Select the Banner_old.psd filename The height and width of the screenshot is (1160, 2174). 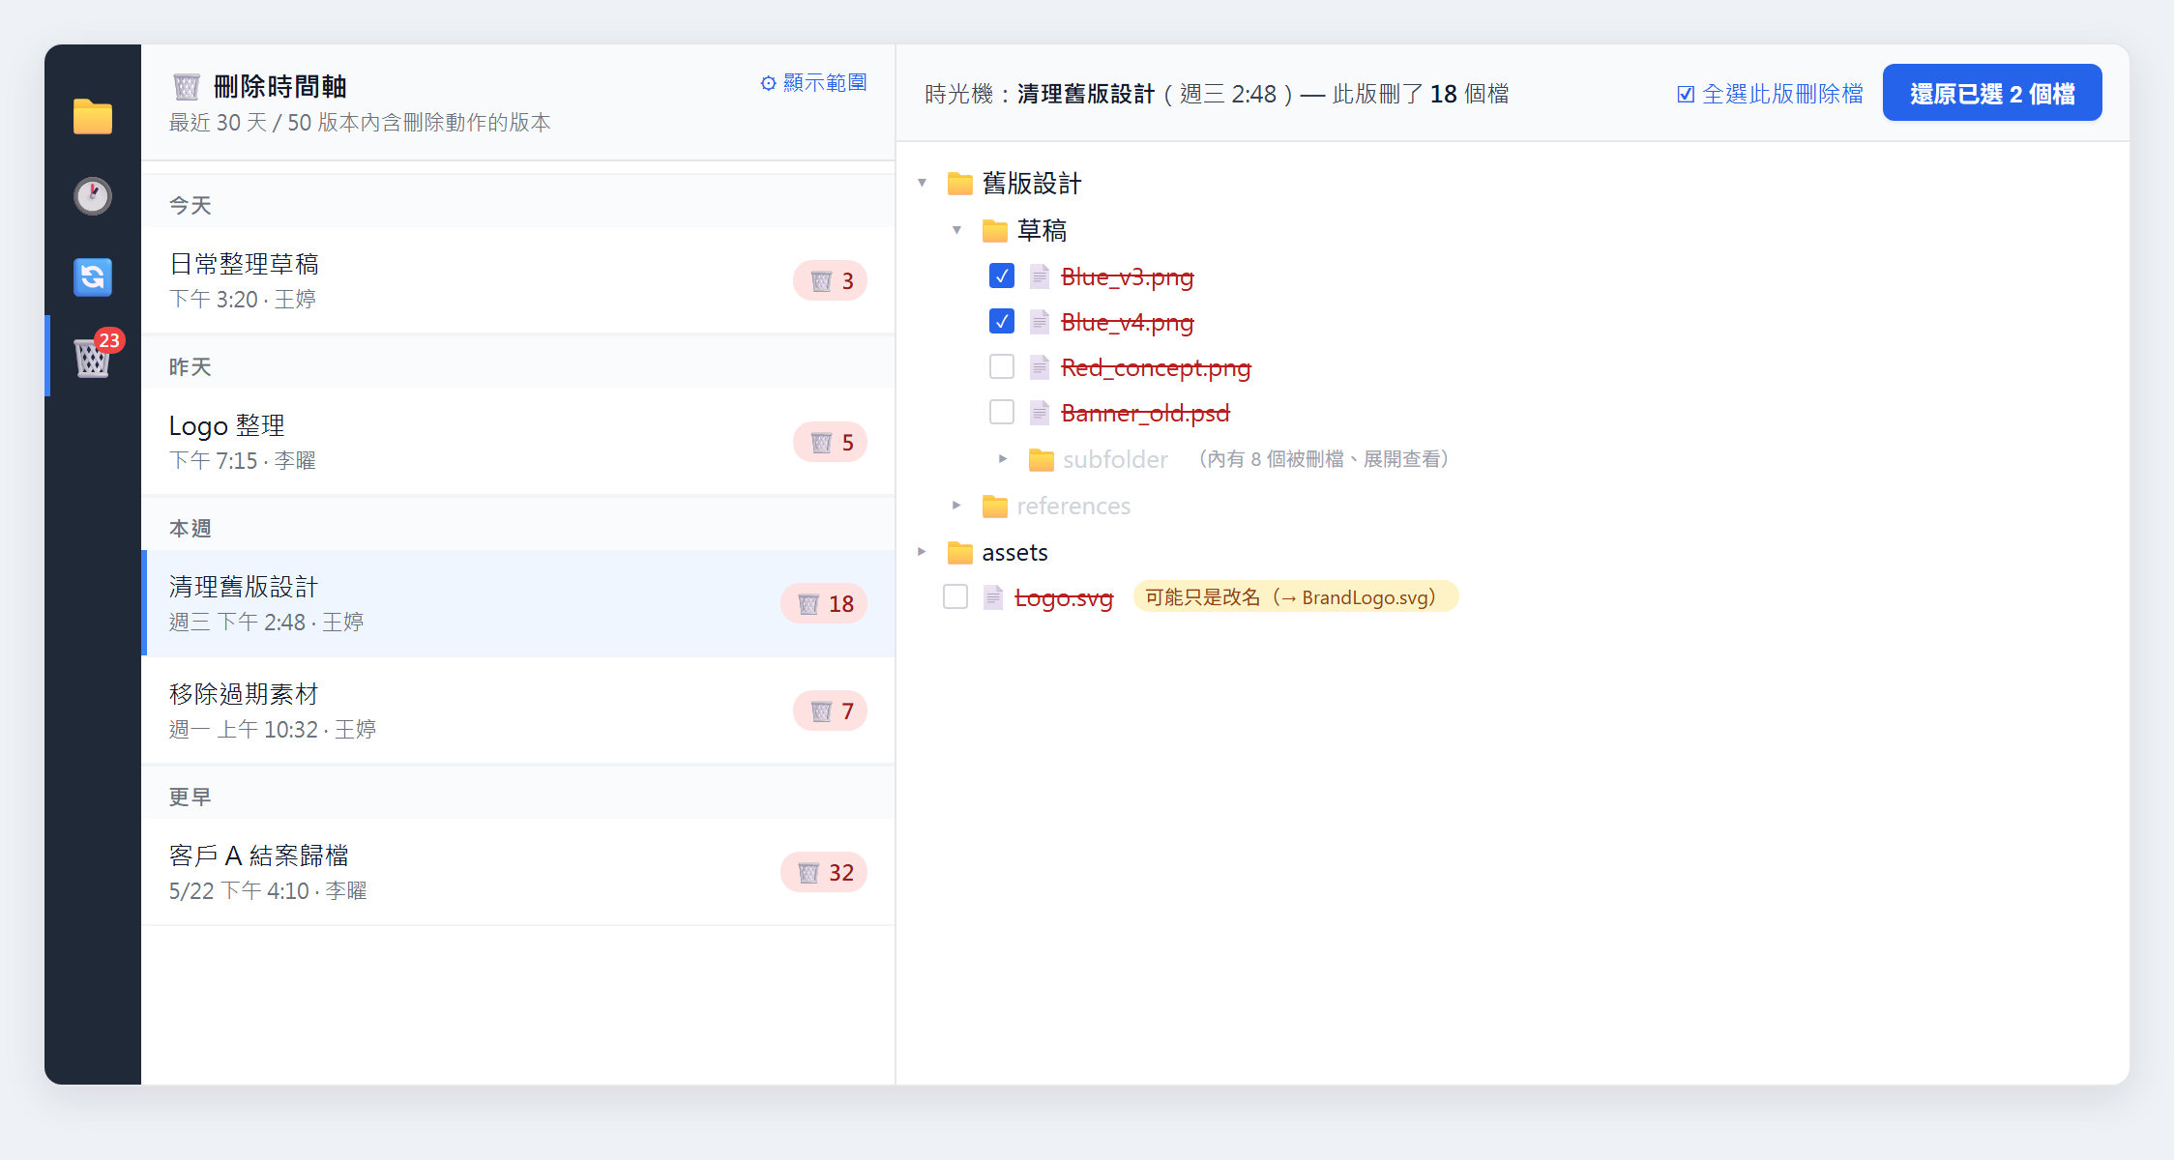[x=1146, y=414]
